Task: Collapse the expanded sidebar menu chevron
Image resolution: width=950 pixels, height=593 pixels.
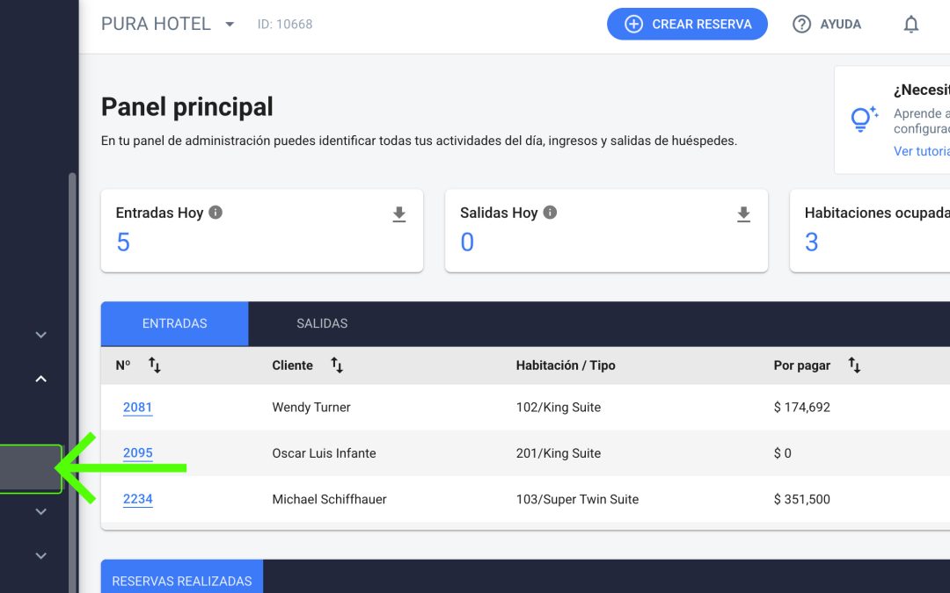Action: click(40, 379)
